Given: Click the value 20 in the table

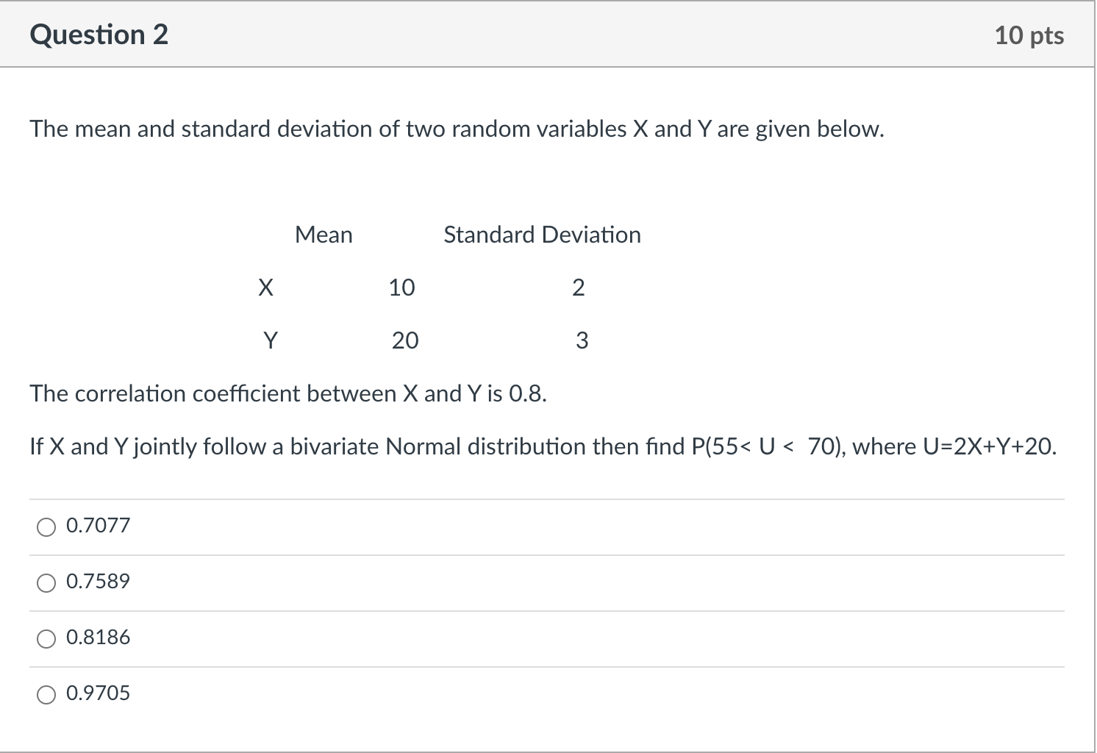Looking at the screenshot, I should (x=404, y=340).
